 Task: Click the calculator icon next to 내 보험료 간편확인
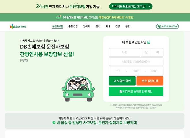click(148, 42)
